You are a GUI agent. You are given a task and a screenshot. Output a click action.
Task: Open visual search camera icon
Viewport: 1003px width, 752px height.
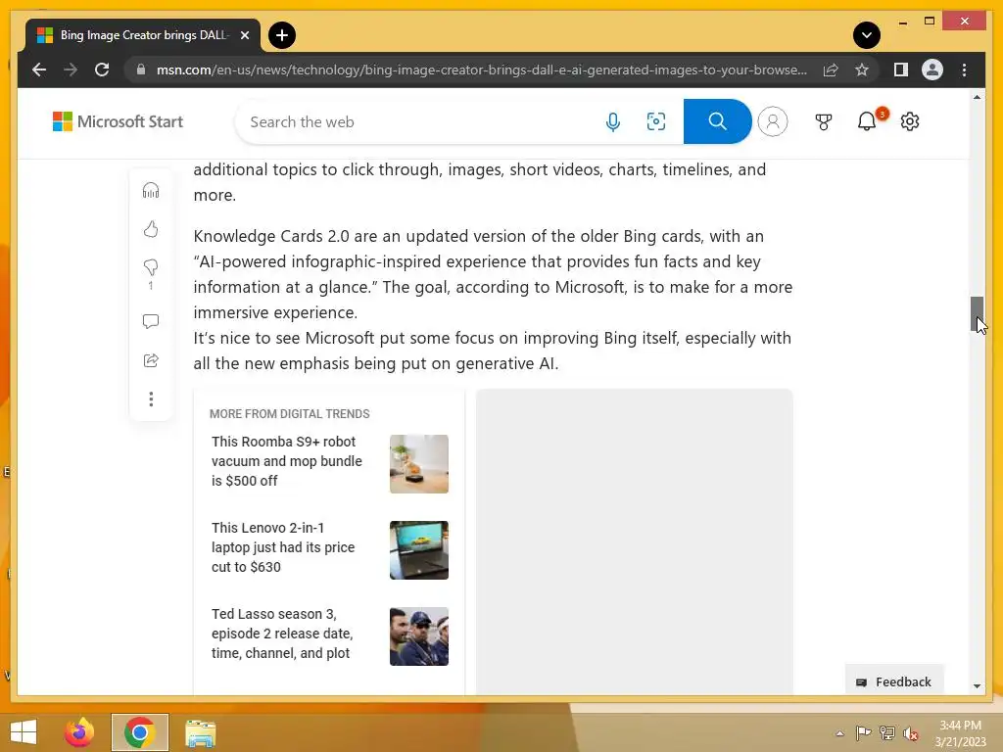tap(655, 121)
